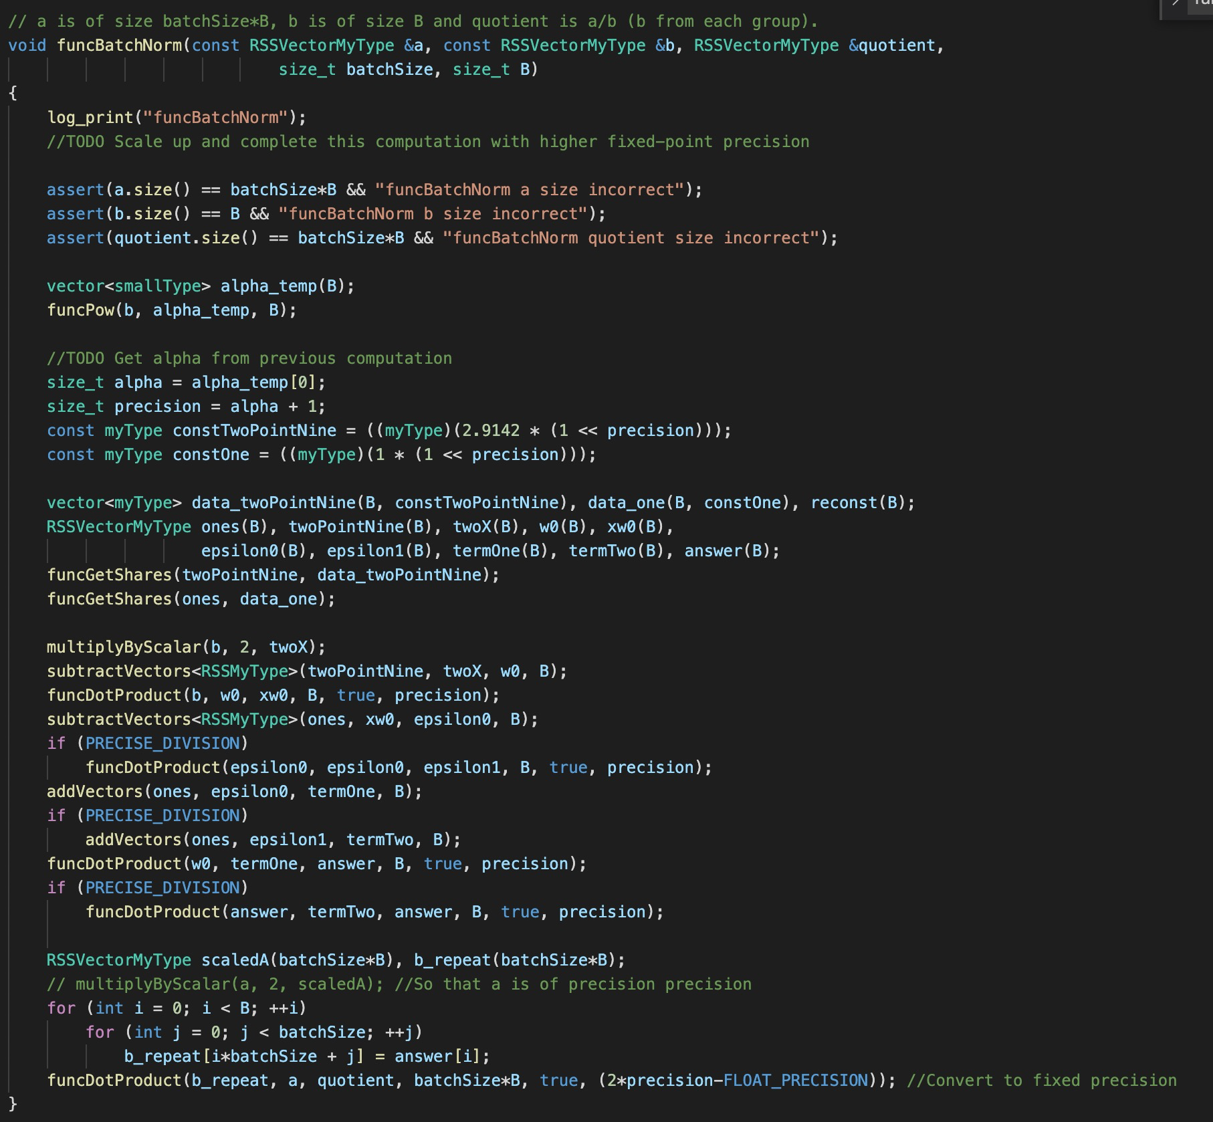Image resolution: width=1213 pixels, height=1122 pixels.
Task: Click funcGetShares call with data_twoPointNine
Action: 273,575
